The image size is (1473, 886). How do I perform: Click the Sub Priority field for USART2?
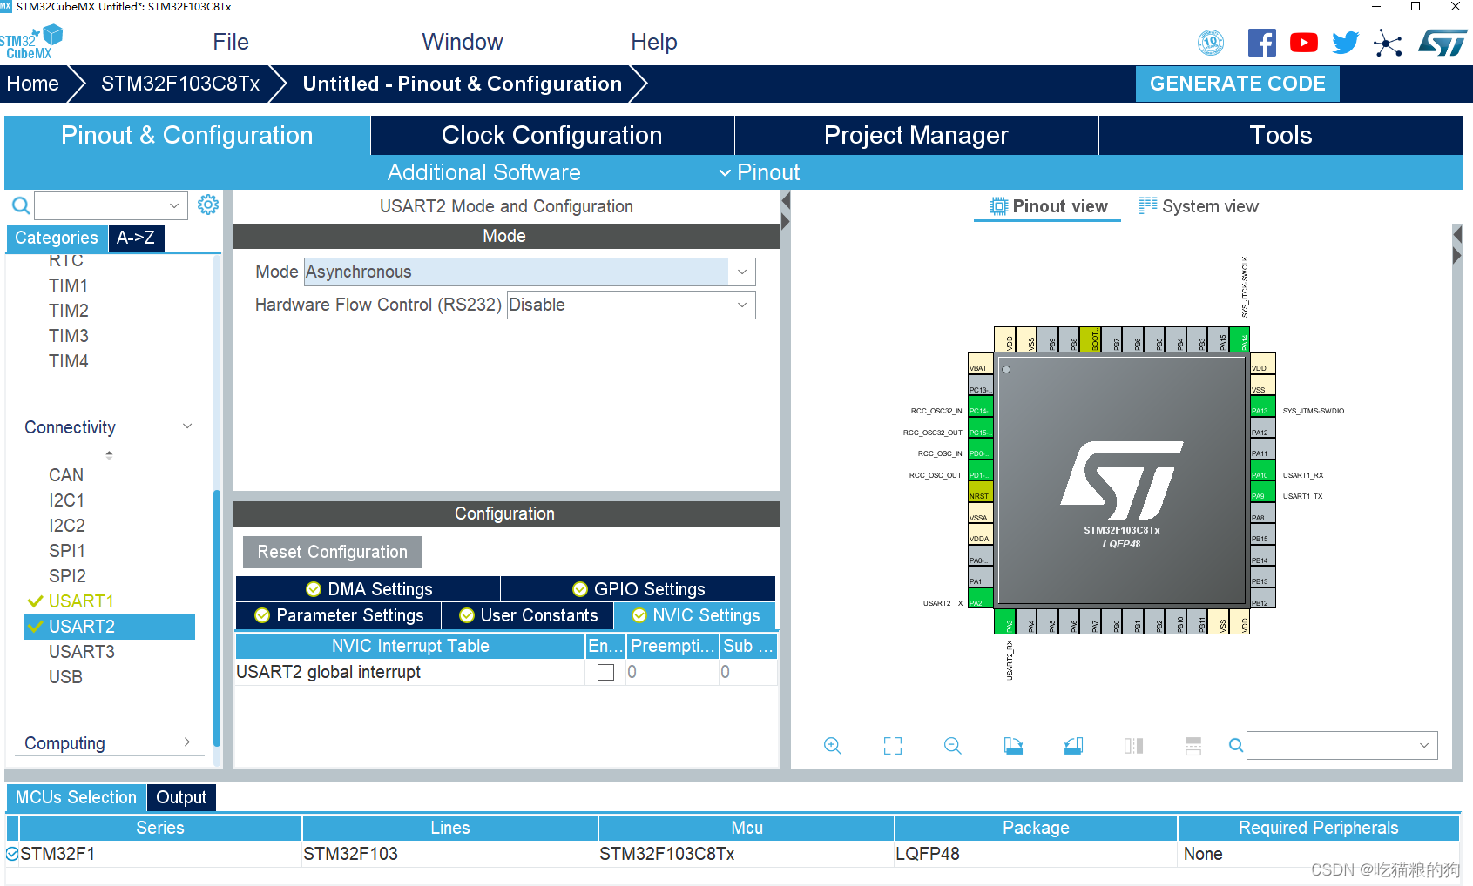point(747,672)
